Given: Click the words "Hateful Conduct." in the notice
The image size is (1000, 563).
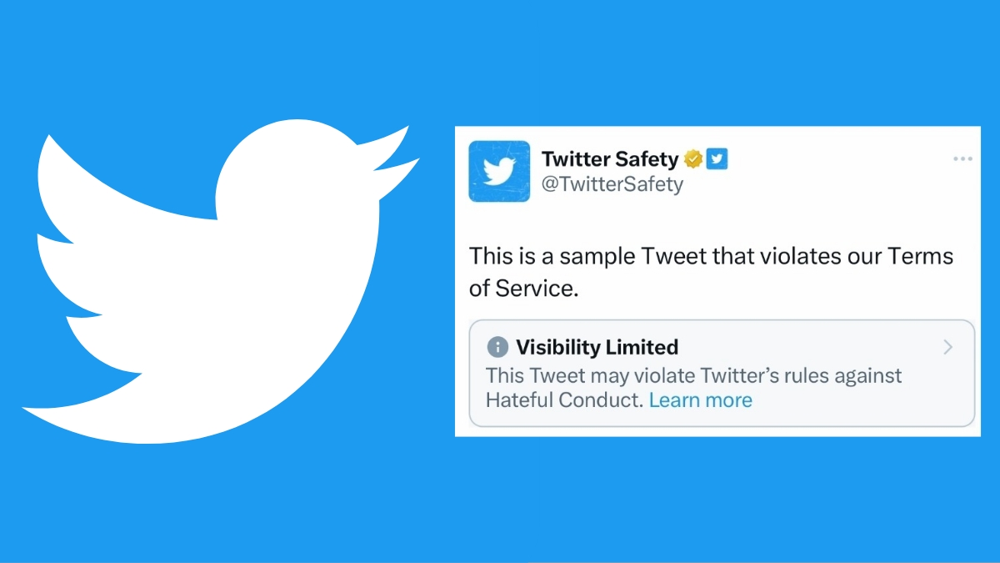Looking at the screenshot, I should click(x=565, y=400).
